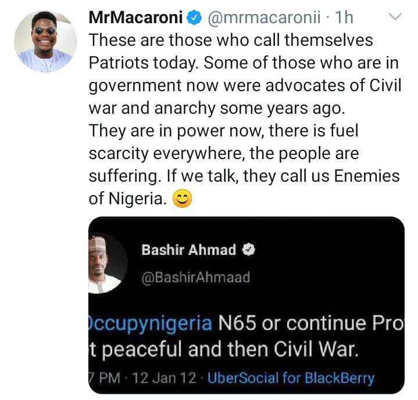Expand the tweet options chevron menu
418x400 pixels.
(395, 17)
